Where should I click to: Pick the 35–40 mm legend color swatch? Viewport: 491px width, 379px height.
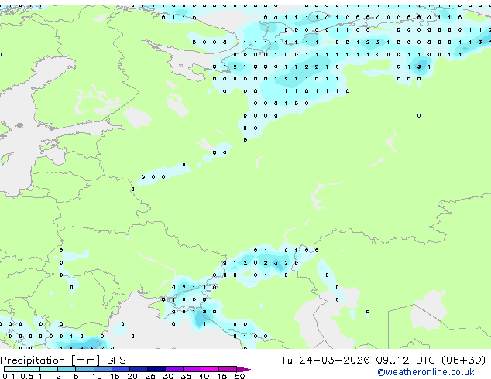pos(192,369)
